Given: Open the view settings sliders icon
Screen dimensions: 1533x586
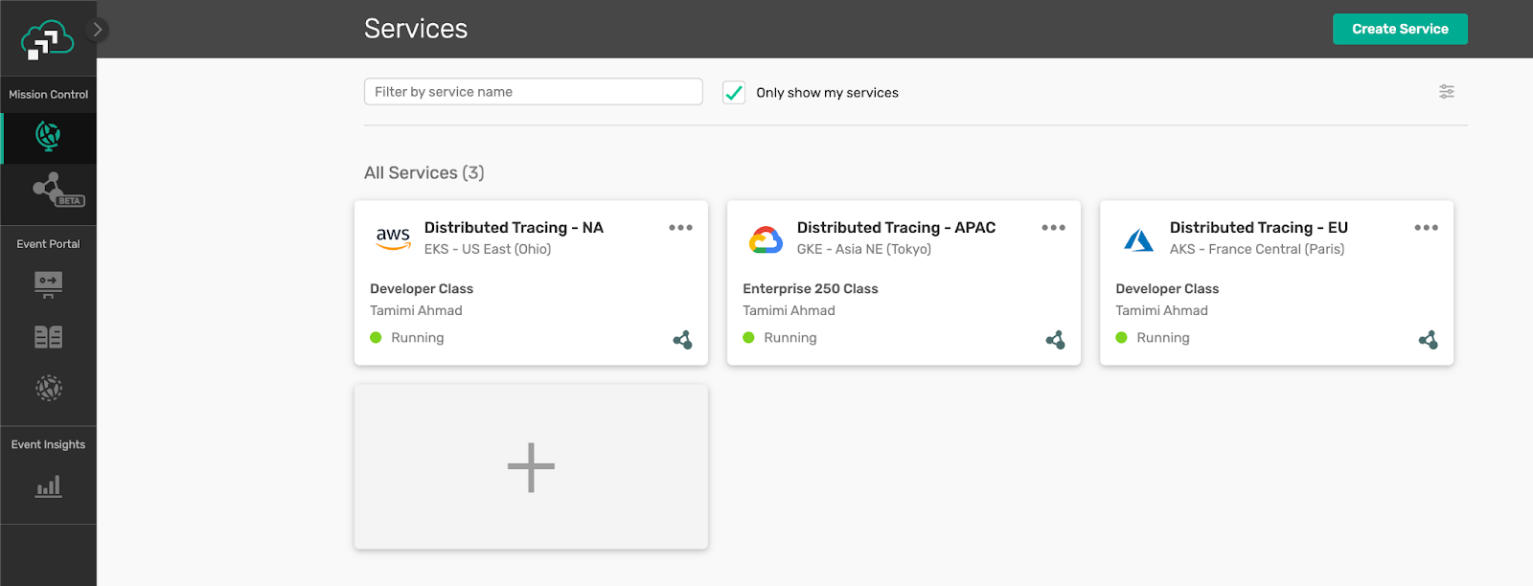Looking at the screenshot, I should tap(1447, 92).
